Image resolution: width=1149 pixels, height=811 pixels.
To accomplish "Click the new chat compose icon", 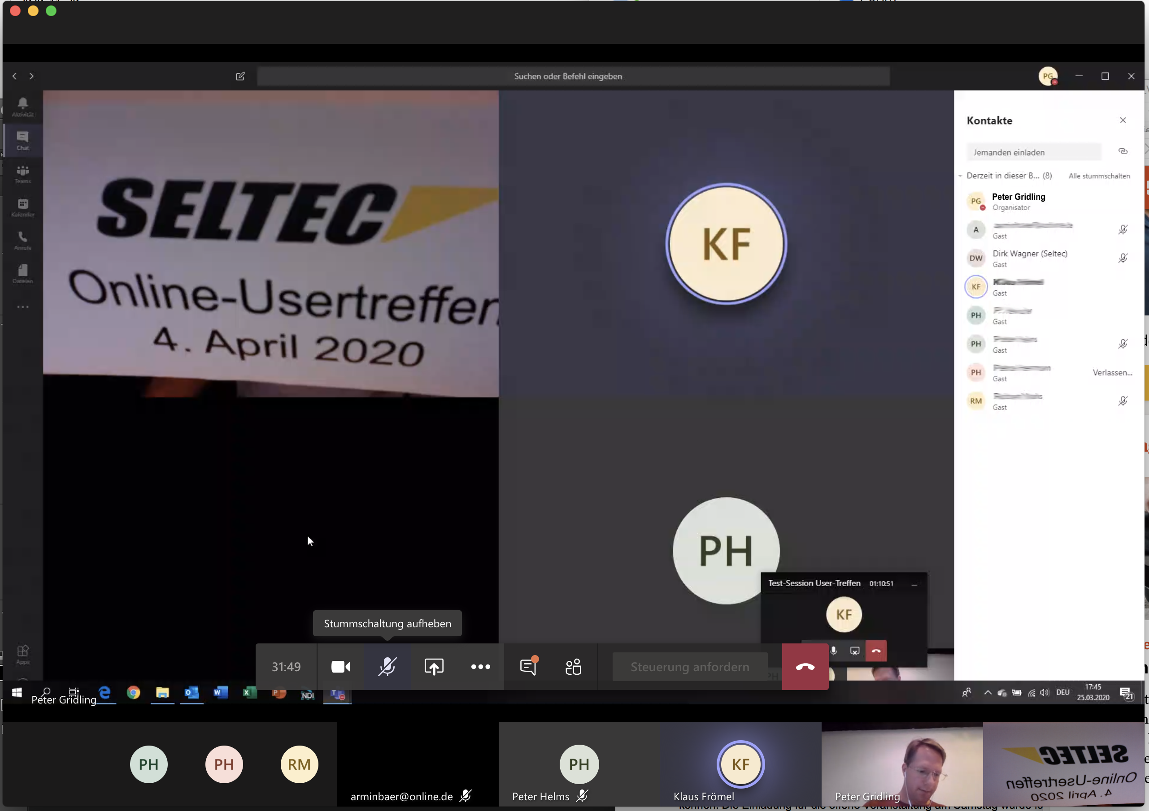I will tap(240, 76).
